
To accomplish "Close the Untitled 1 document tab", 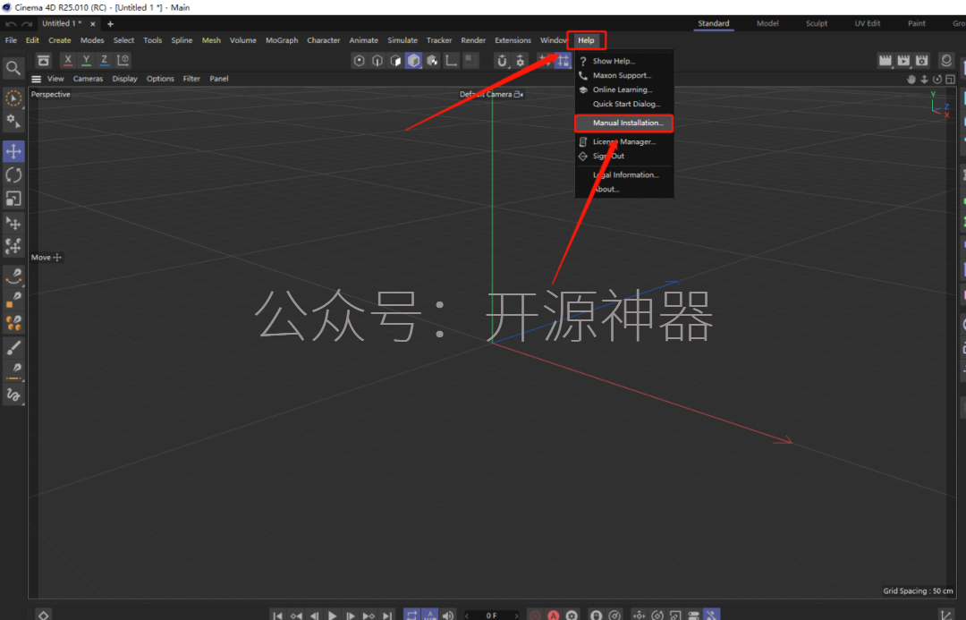I will (x=92, y=24).
